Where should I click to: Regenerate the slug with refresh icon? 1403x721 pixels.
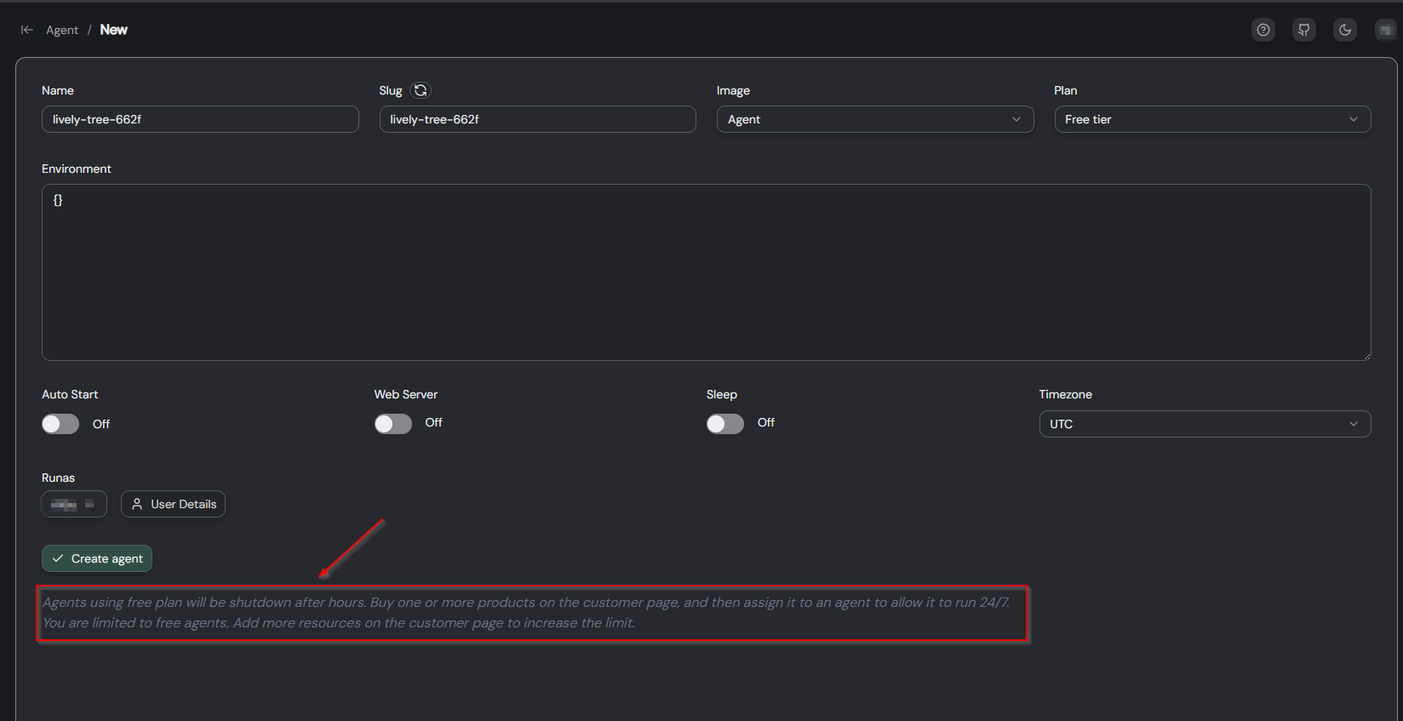pyautogui.click(x=421, y=90)
